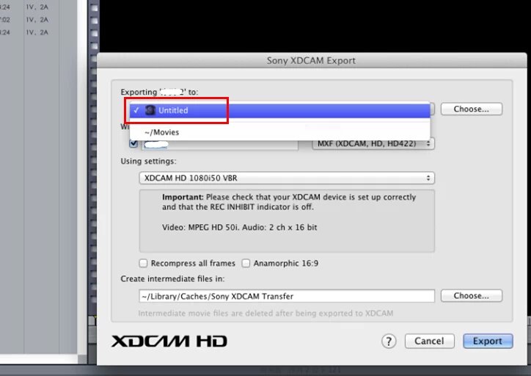Click the Export button
This screenshot has width=531, height=376.
(488, 341)
